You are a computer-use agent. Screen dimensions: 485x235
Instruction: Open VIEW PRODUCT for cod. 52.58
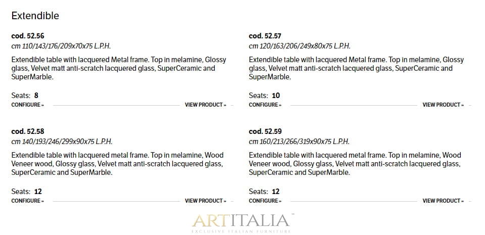pos(205,201)
